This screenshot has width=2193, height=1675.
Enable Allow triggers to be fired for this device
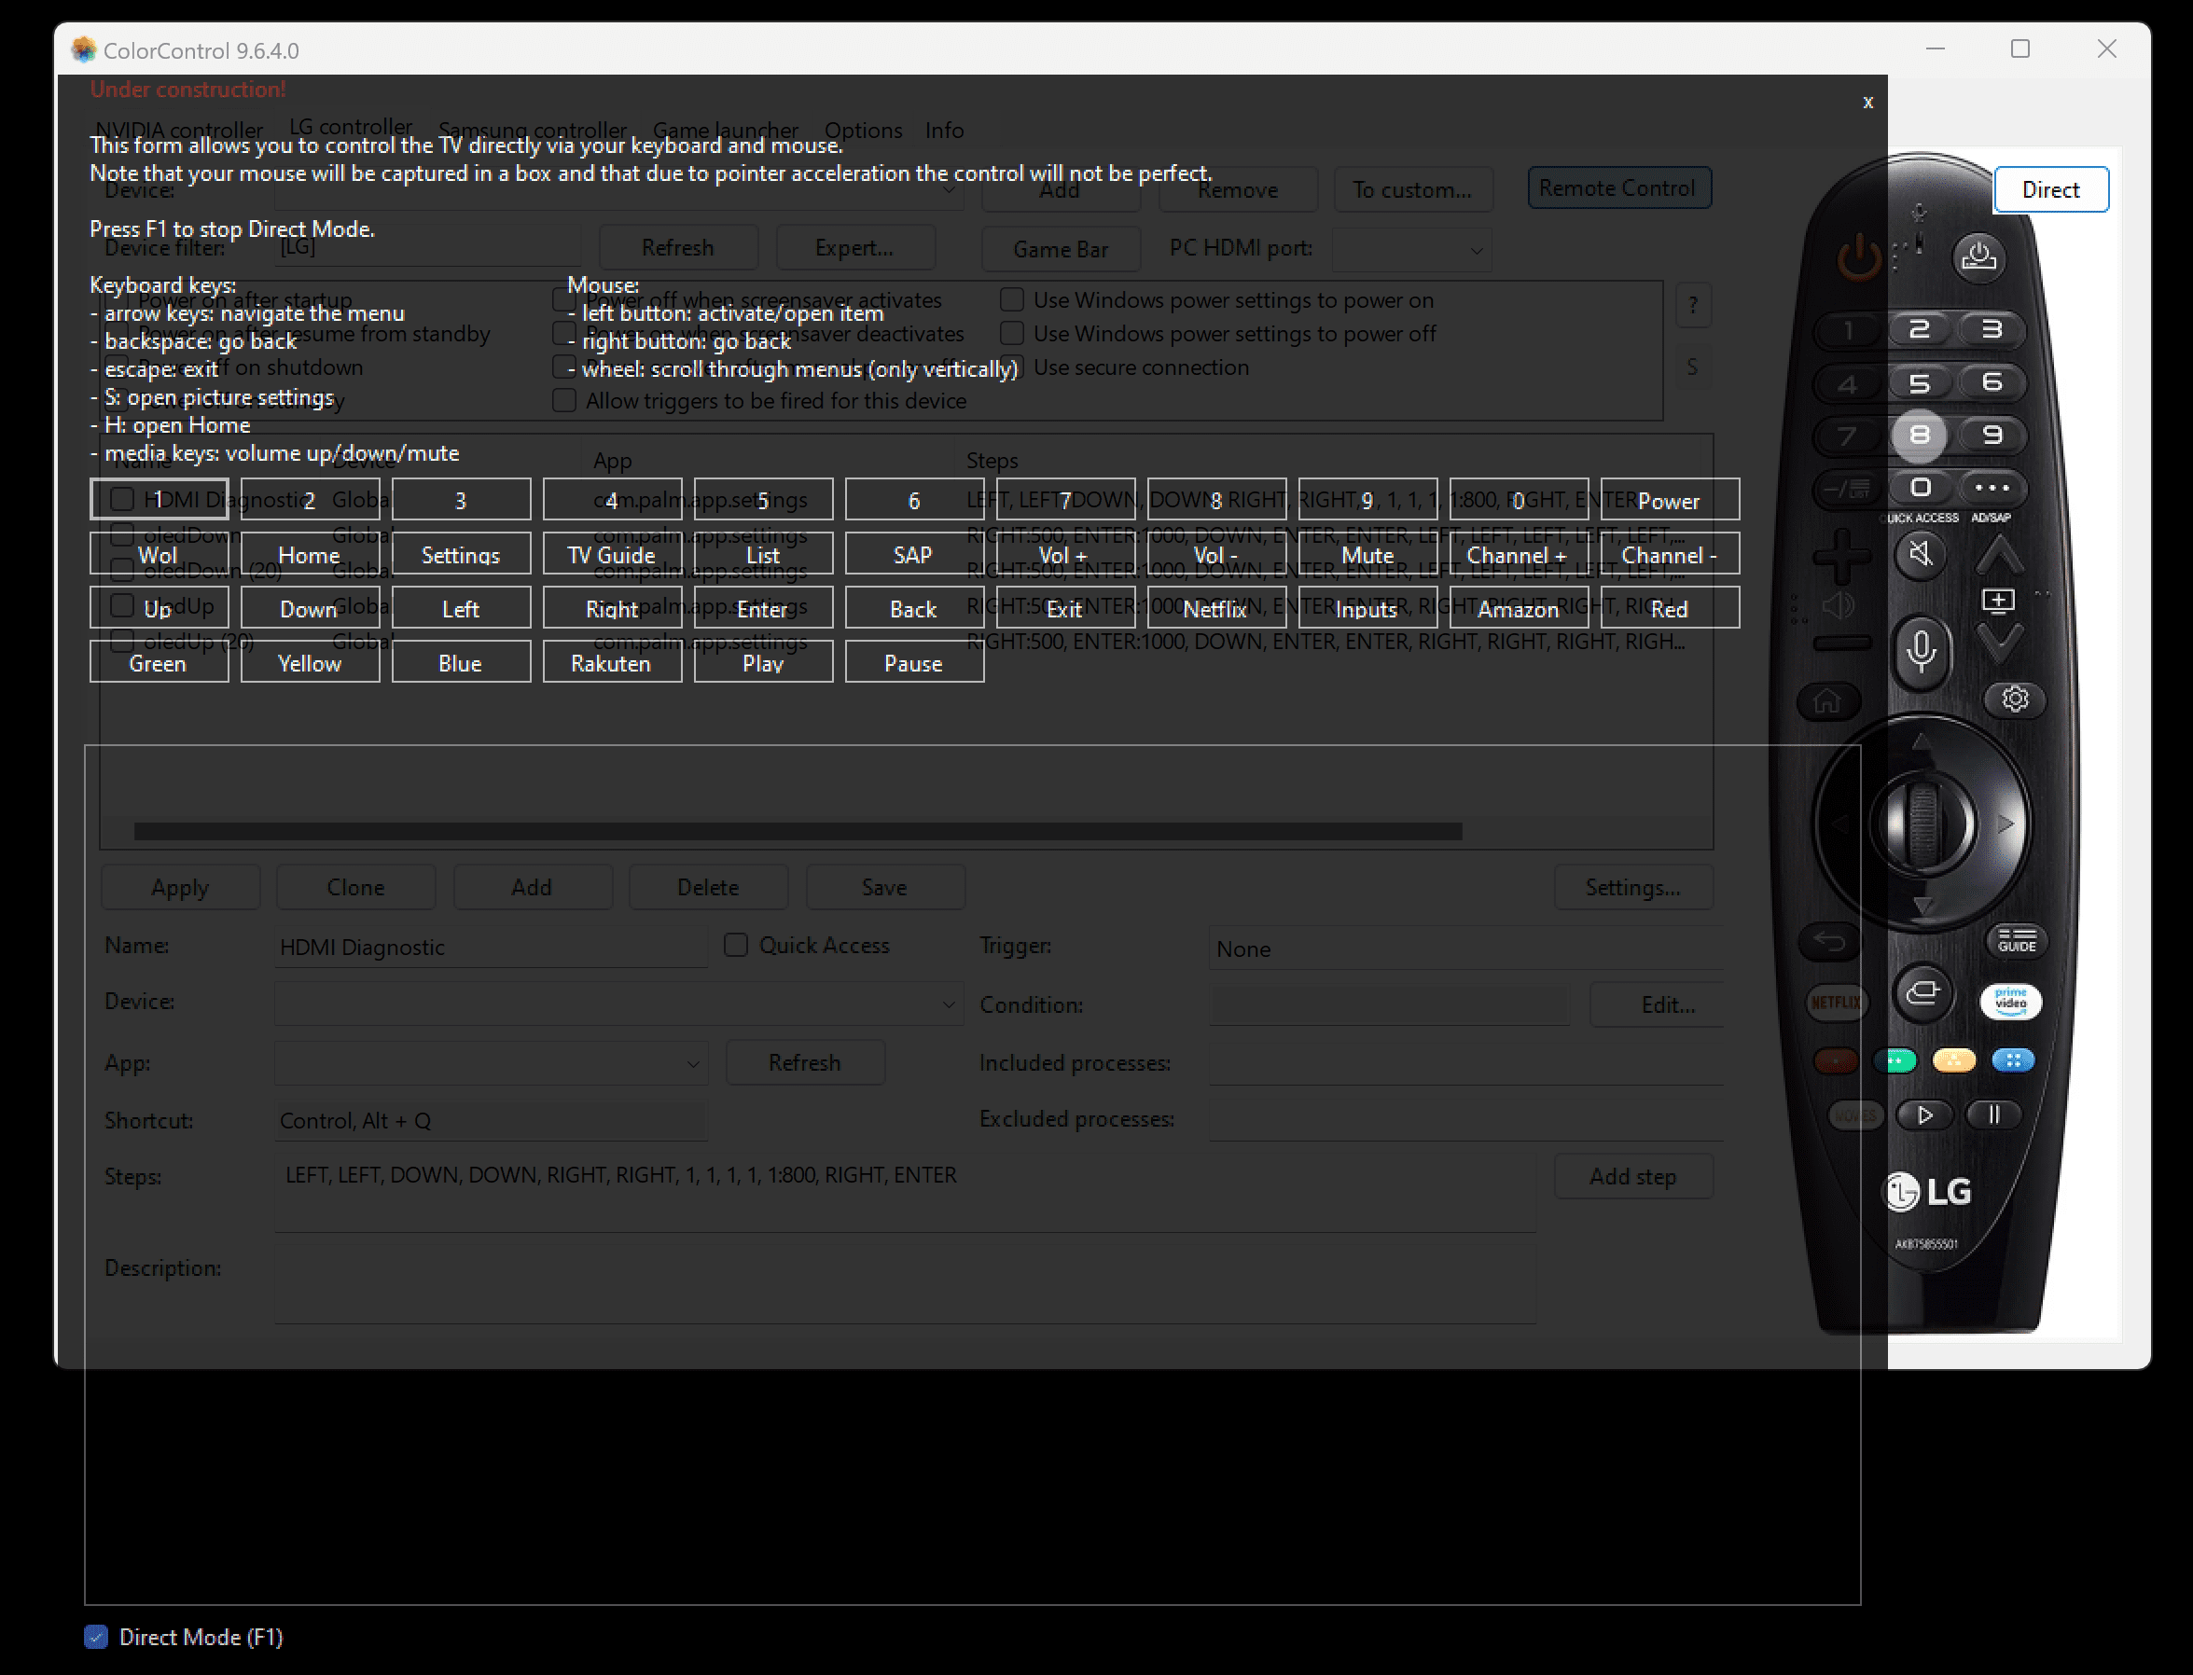(564, 401)
